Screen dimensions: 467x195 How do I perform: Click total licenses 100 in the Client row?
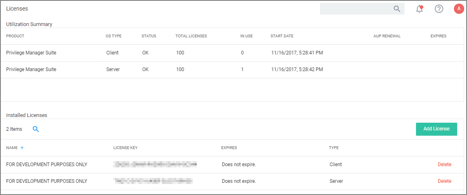[x=180, y=53]
